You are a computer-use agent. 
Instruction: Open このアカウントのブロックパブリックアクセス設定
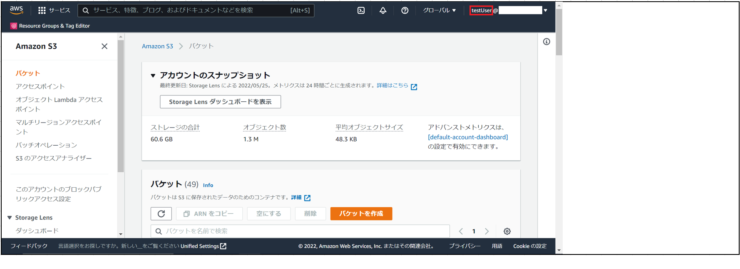[x=59, y=194]
